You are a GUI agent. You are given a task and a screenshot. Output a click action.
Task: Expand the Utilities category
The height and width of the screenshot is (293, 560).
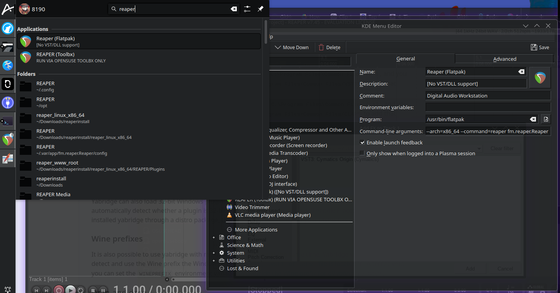coord(214,260)
